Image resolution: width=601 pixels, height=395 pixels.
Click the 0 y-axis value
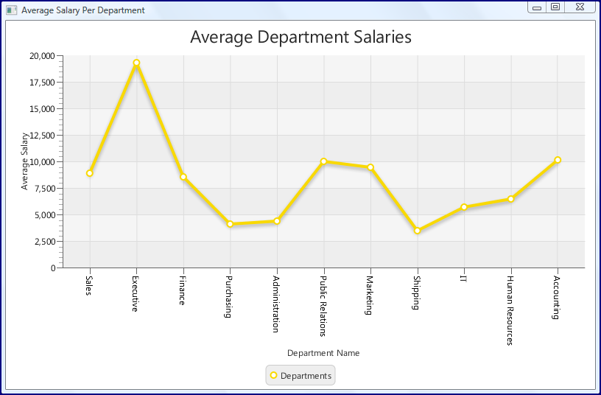tap(53, 268)
